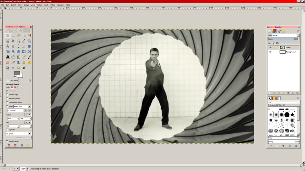Select the Zoom magnifier tool
Viewport: 305px width, 171px height.
click(29, 41)
